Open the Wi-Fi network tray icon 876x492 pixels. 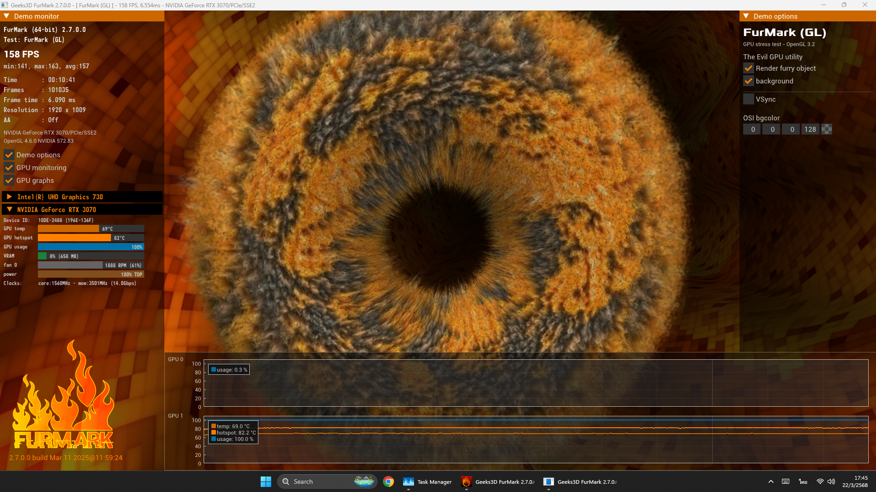click(820, 482)
